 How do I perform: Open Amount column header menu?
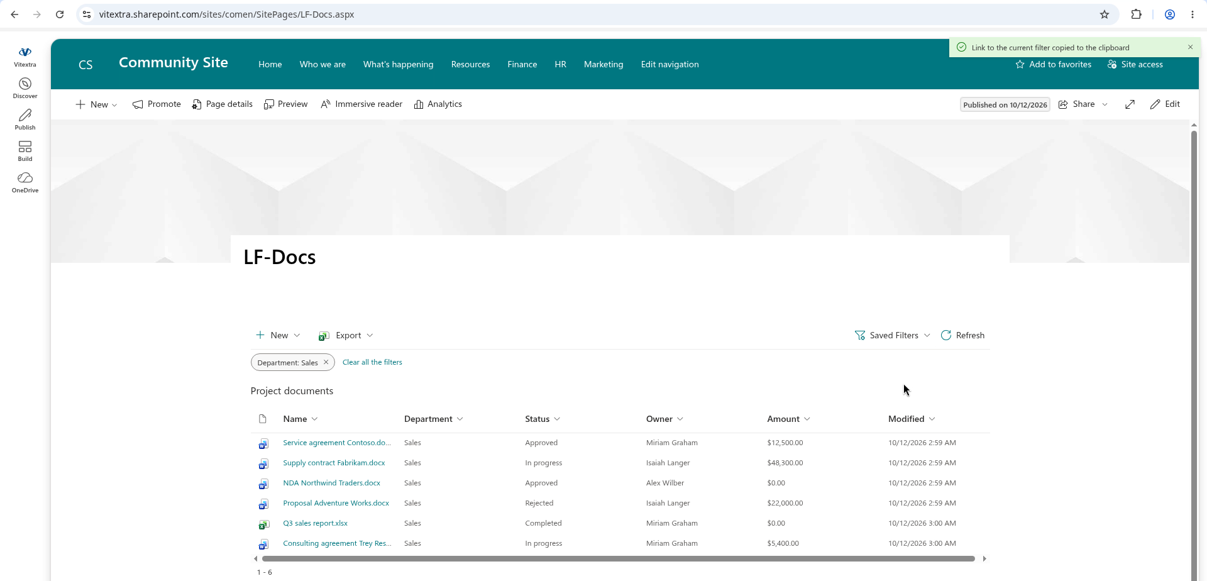click(788, 419)
